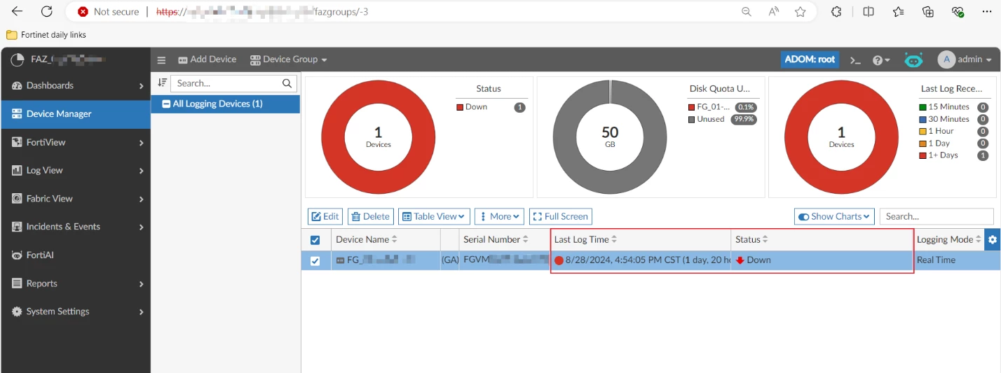The image size is (1001, 373).
Task: Open Table View dropdown
Action: coord(434,216)
